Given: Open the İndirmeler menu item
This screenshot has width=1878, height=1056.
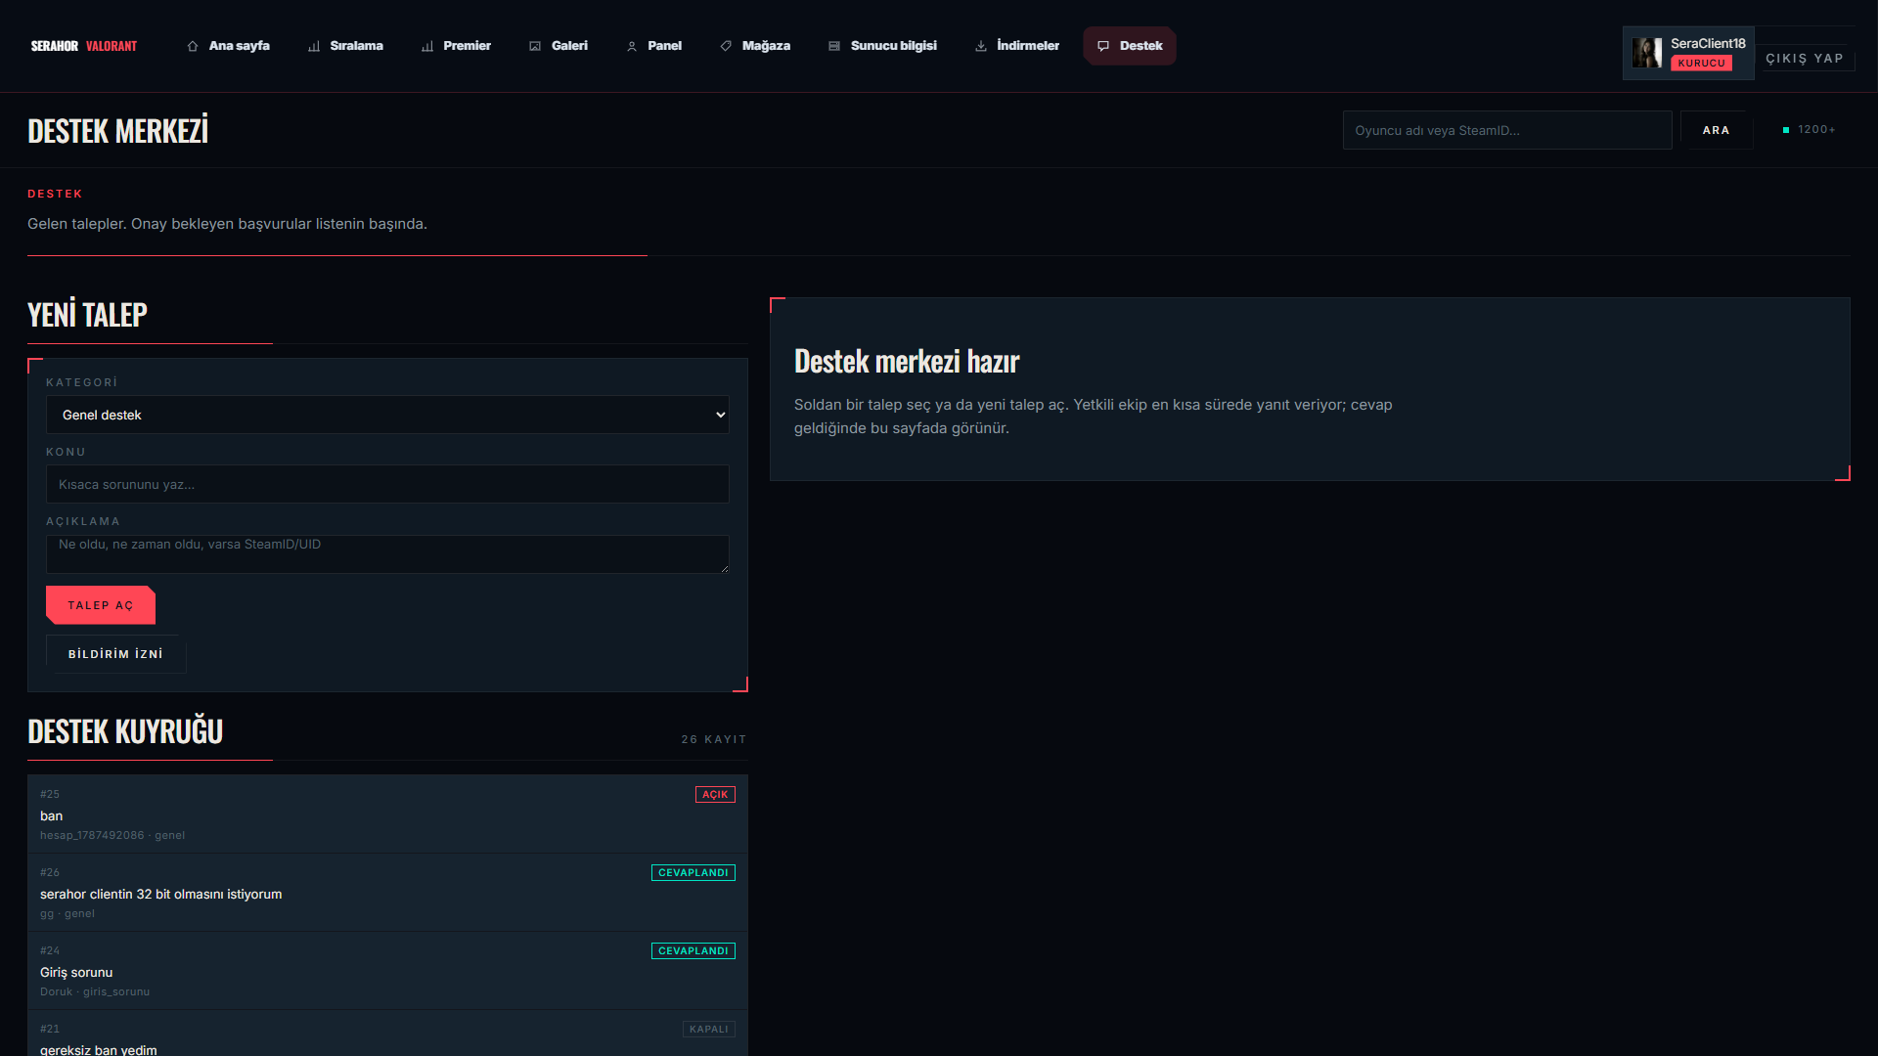Looking at the screenshot, I should coord(1017,46).
